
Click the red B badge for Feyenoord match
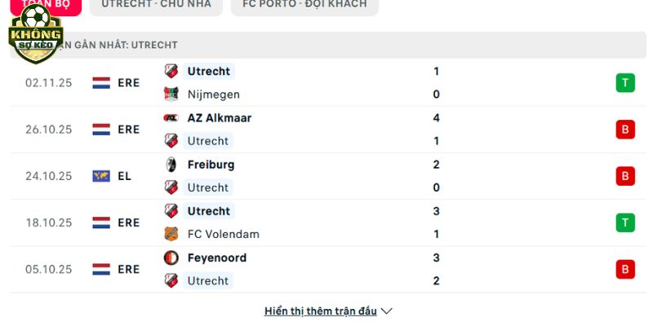625,269
